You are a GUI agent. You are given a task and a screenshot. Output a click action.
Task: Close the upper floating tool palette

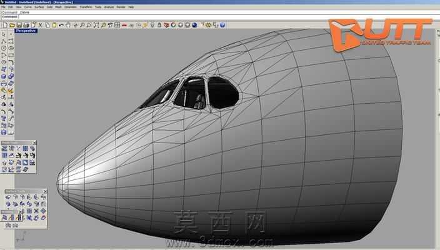(x=34, y=143)
